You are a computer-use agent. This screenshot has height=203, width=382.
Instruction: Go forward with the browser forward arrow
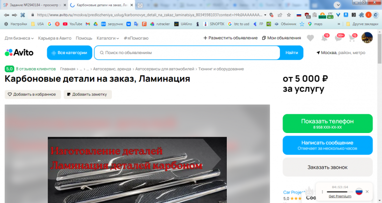[x=14, y=15]
